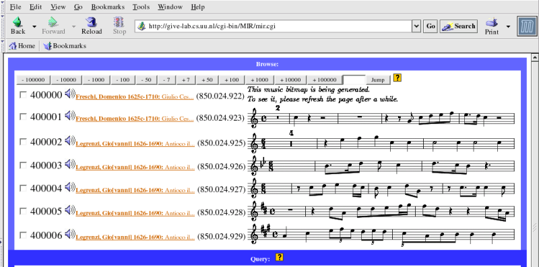Play audio for entry 400006
Viewport: 539px width, 267px height.
(x=70, y=233)
